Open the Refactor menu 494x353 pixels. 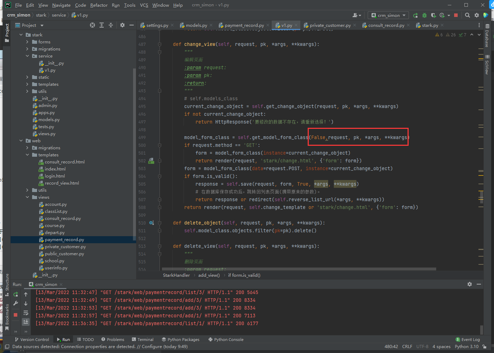99,5
